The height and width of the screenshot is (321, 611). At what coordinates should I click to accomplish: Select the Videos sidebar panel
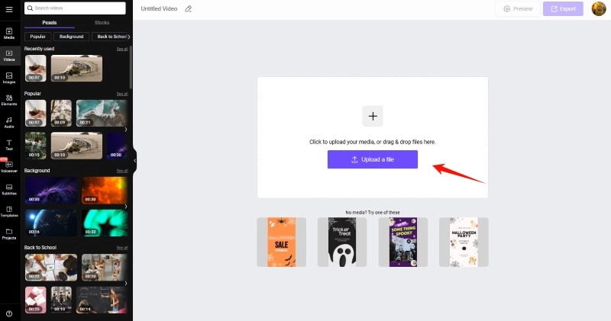9,56
